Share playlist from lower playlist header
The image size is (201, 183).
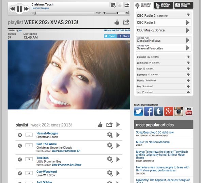click(109, 124)
